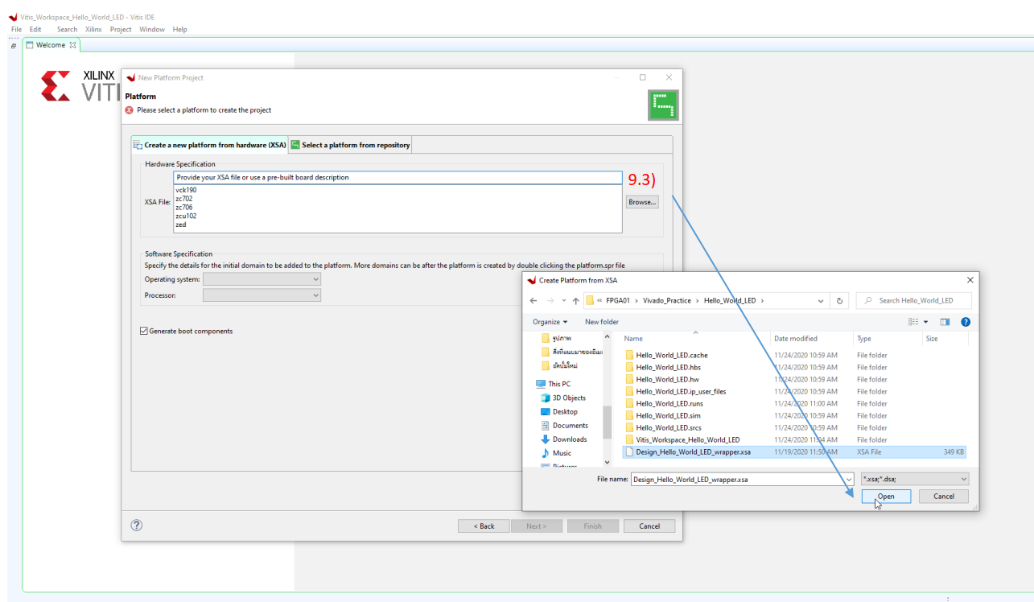
Task: Expand view options dropdown arrow
Action: point(925,322)
